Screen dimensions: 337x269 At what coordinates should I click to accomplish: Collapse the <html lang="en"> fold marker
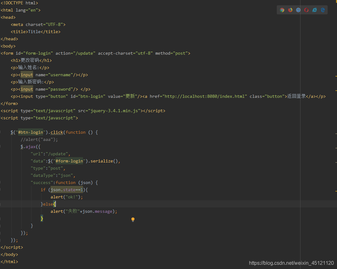click(0, 10)
